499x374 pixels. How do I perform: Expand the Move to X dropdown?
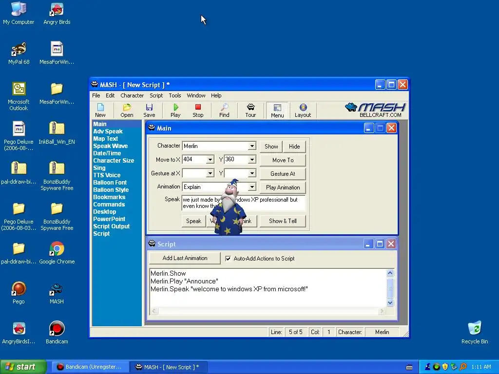(210, 159)
